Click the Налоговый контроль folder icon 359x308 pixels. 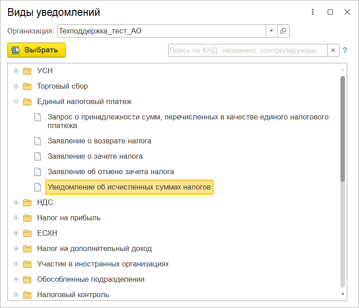pos(27,294)
